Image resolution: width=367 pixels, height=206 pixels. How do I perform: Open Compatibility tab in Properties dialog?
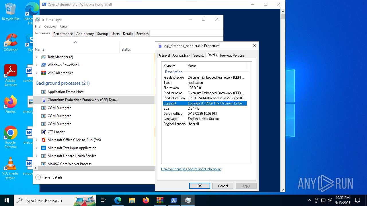click(181, 56)
